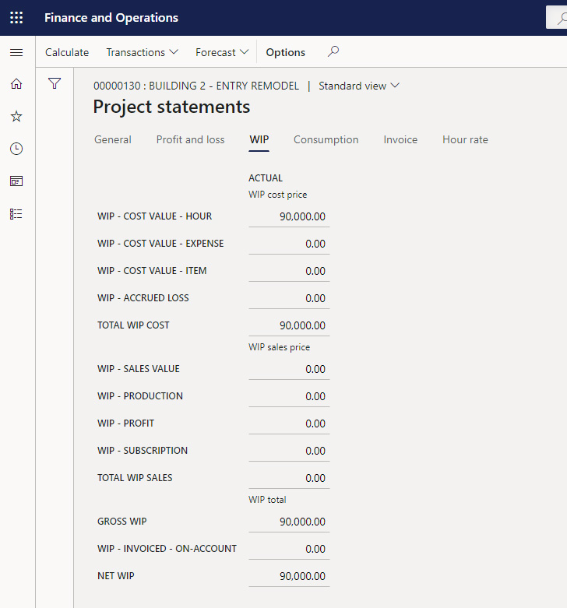Switch to the Consumption tab
This screenshot has width=567, height=608.
[326, 139]
